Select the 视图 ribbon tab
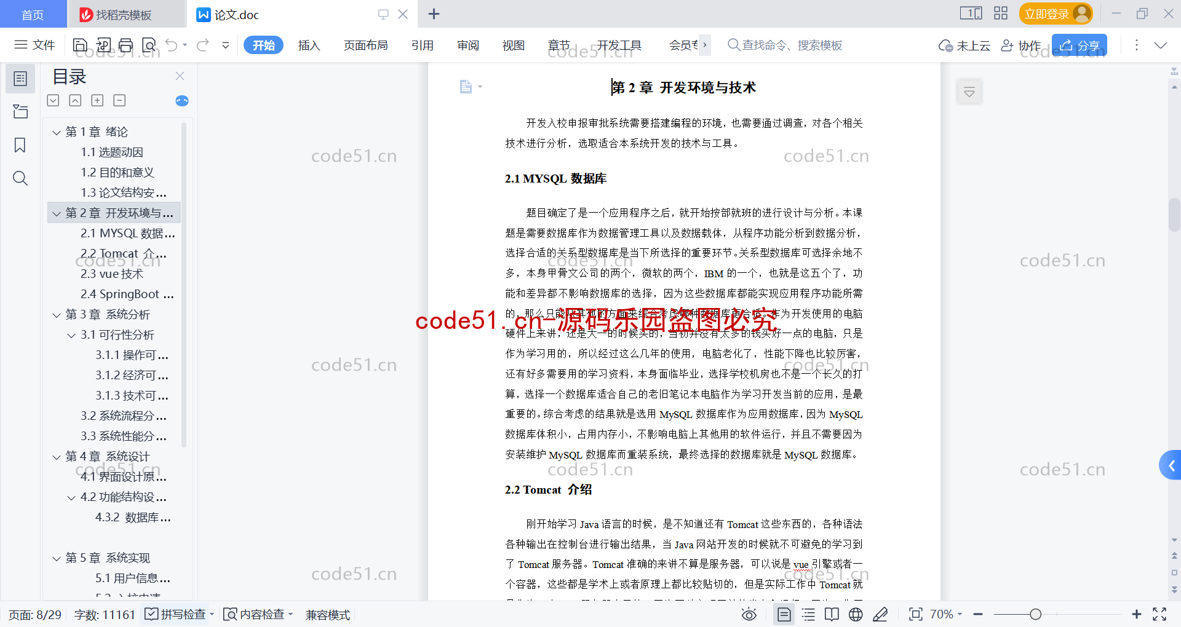This screenshot has height=627, width=1181. tap(513, 45)
